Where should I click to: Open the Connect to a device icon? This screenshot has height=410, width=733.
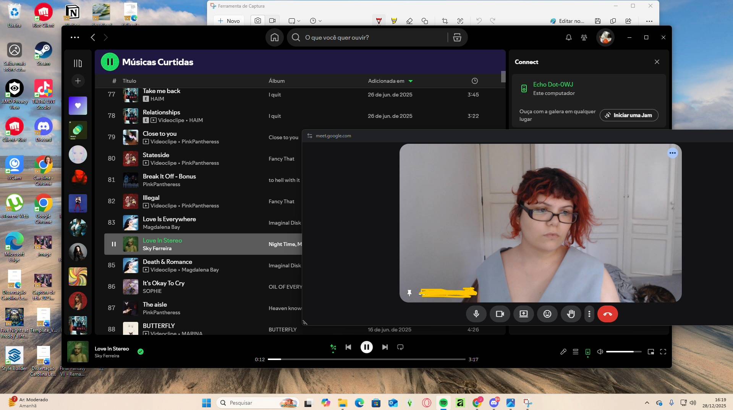(588, 352)
